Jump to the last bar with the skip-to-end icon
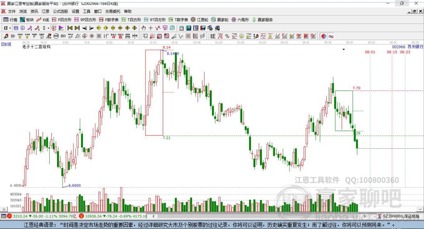 (77, 28)
